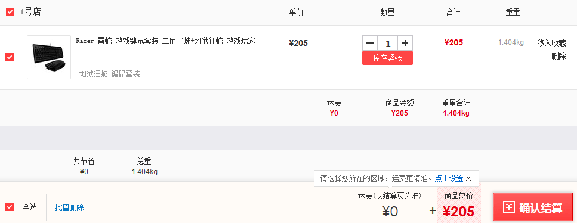Toggle the Razer product item checkbox
This screenshot has height=223, width=577.
pyautogui.click(x=10, y=57)
